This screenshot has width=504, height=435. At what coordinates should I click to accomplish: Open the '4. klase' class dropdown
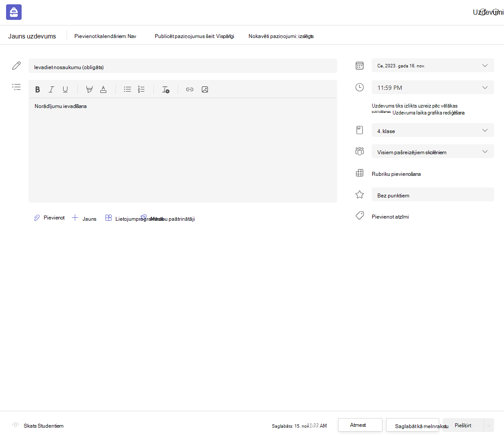[x=433, y=130]
